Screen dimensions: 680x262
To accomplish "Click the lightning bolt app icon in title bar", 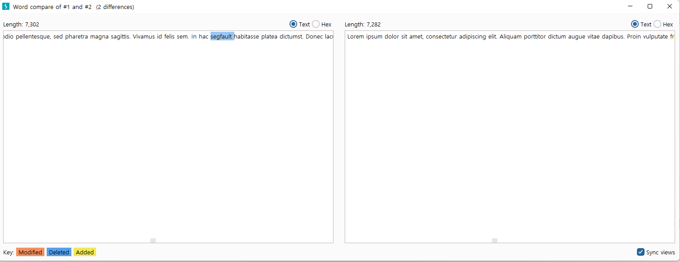I will pos(6,7).
